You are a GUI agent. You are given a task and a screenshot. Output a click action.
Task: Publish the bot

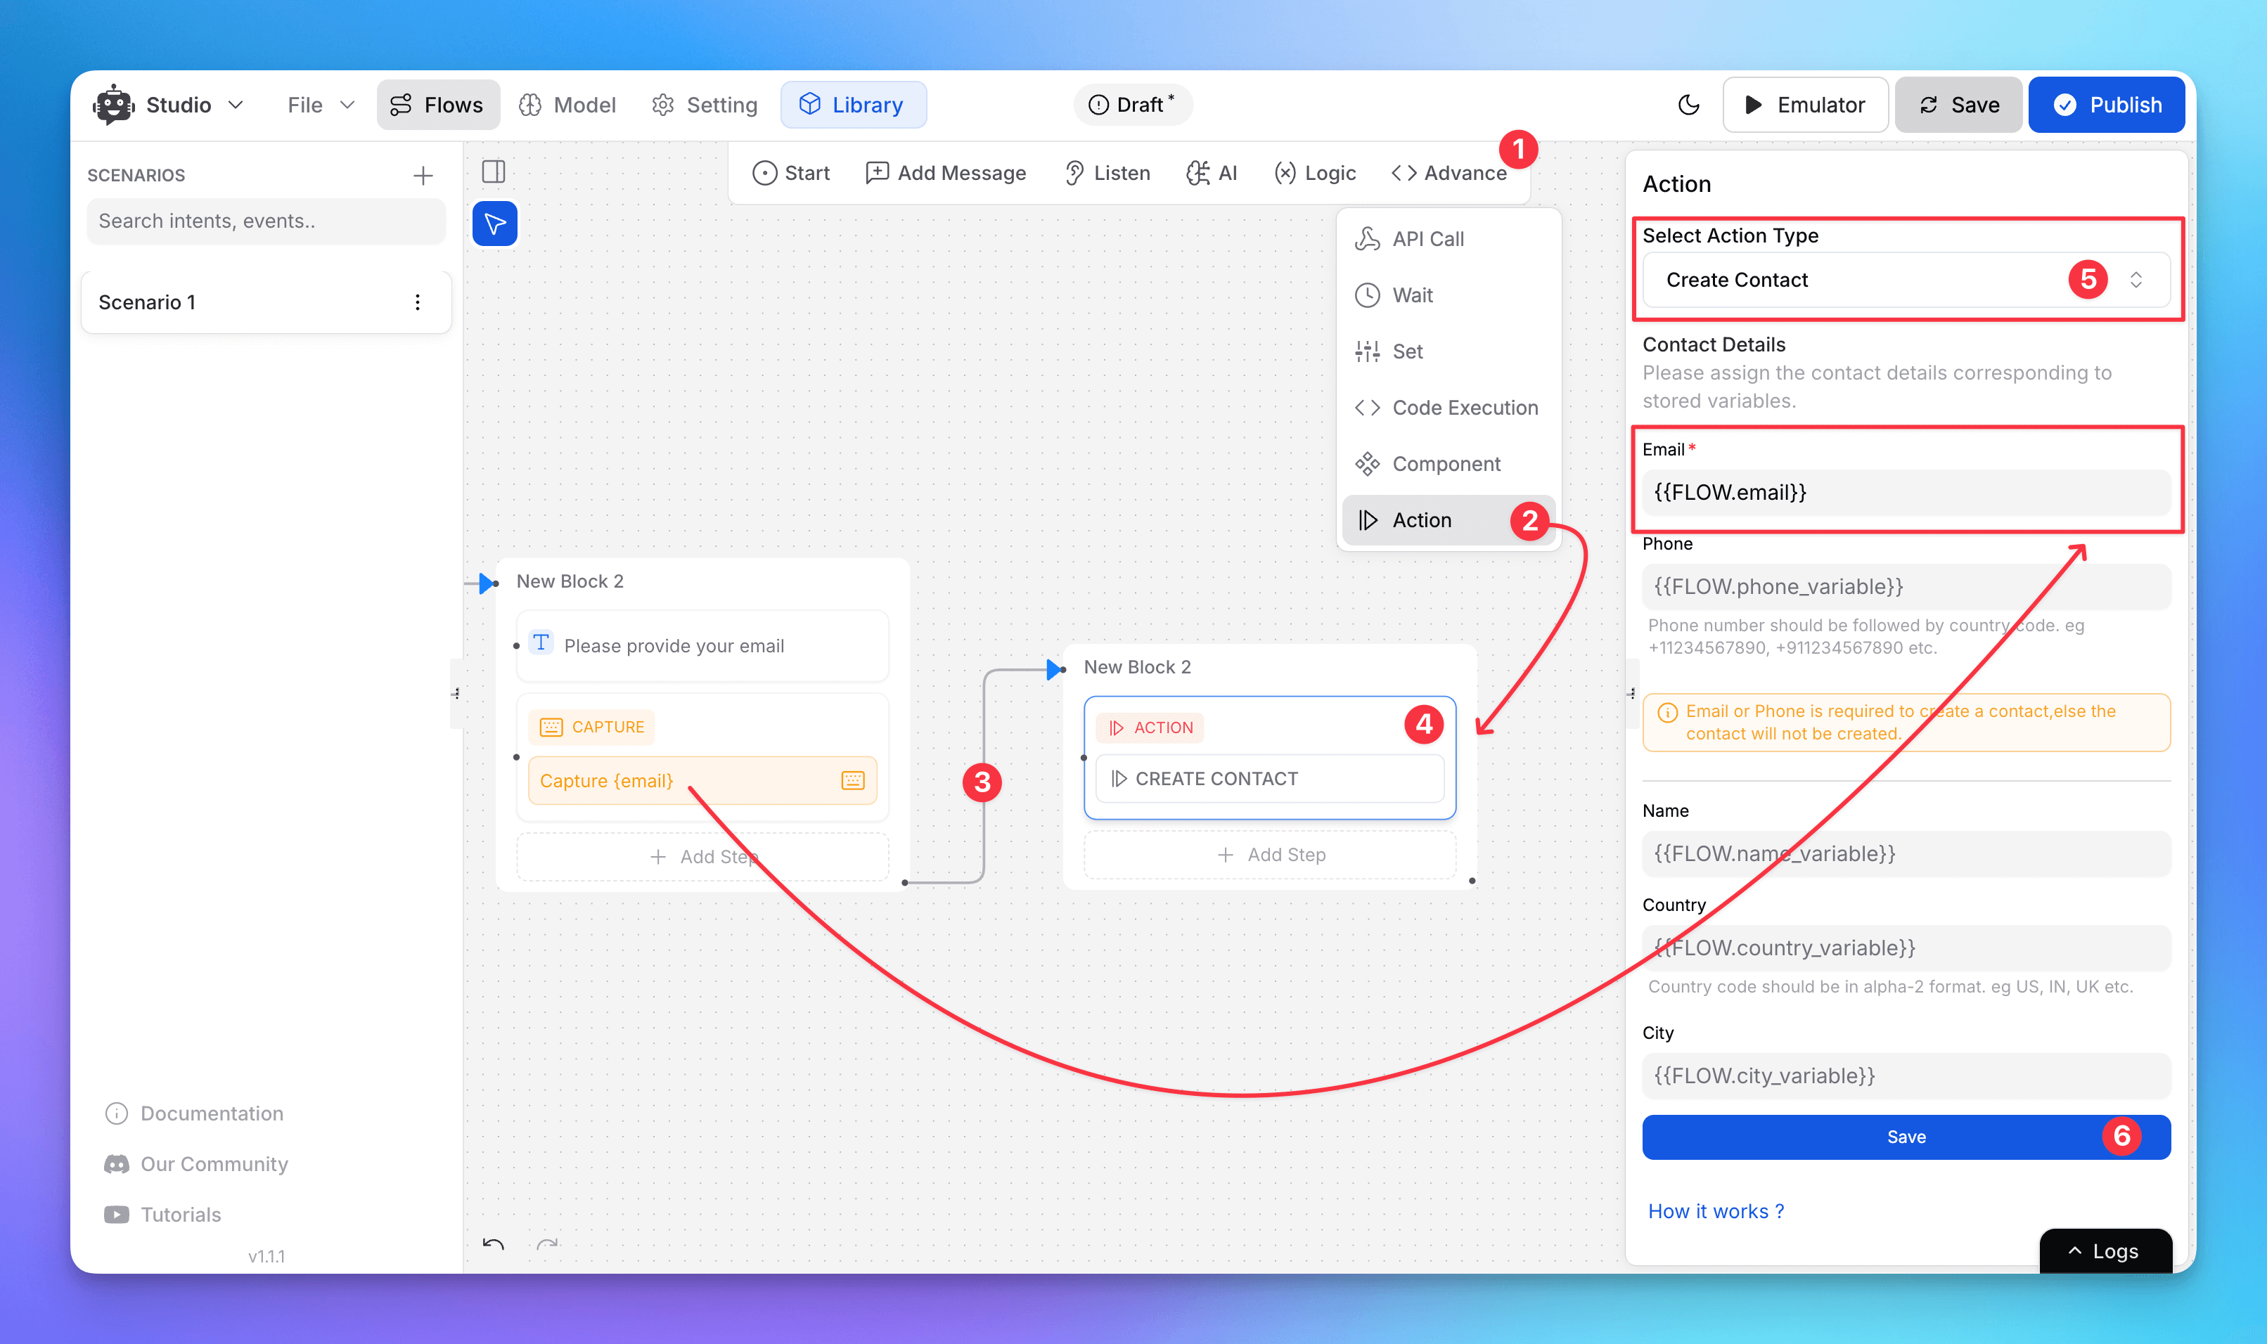pyautogui.click(x=2106, y=105)
